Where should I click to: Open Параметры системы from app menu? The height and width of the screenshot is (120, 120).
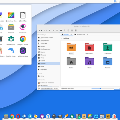point(11,40)
